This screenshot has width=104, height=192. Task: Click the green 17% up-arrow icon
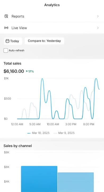[27, 71]
